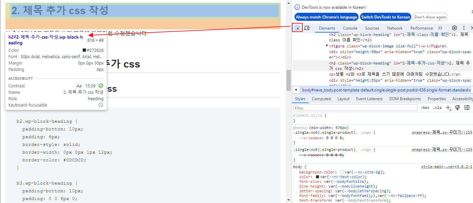The image size is (473, 203).
Task: Select the Layout subtab
Action: pyautogui.click(x=343, y=99)
